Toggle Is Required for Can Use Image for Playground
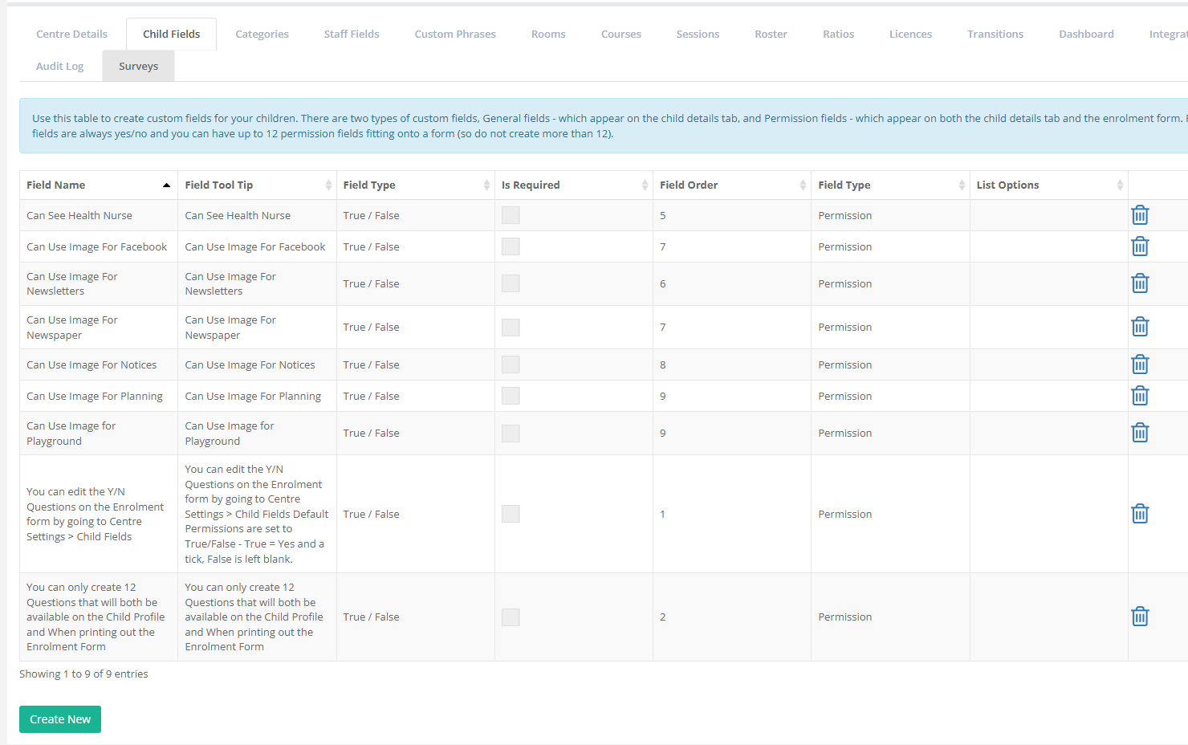This screenshot has width=1188, height=745. [511, 433]
